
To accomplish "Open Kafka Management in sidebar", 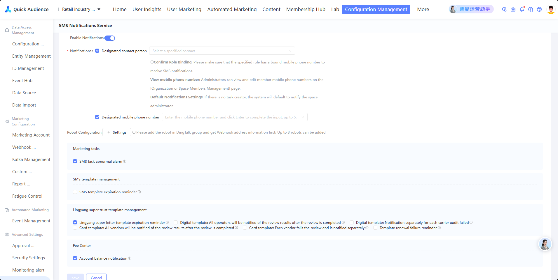I will point(31,160).
